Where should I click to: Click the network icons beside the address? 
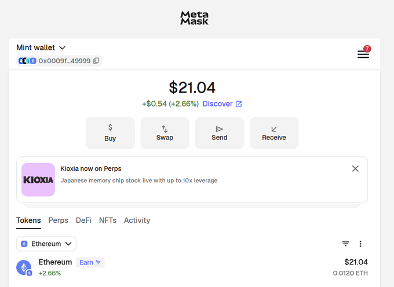click(x=27, y=61)
